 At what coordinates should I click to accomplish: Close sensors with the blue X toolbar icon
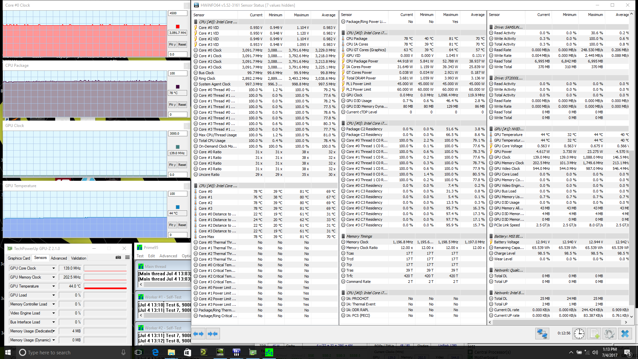[x=625, y=333]
